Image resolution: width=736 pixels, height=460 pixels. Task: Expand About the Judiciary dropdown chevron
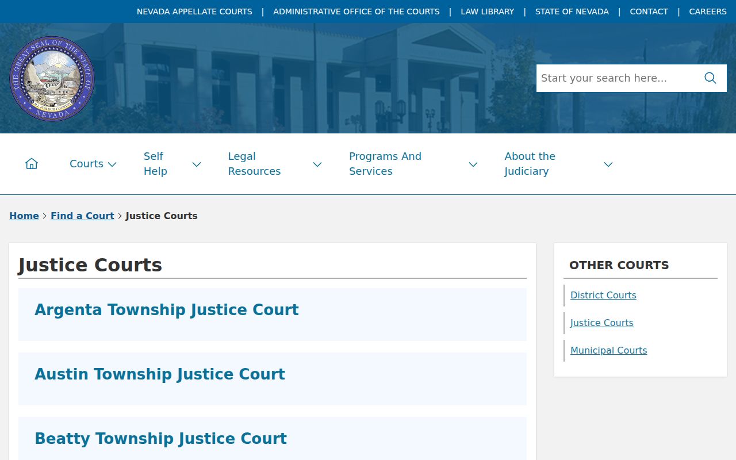click(608, 164)
